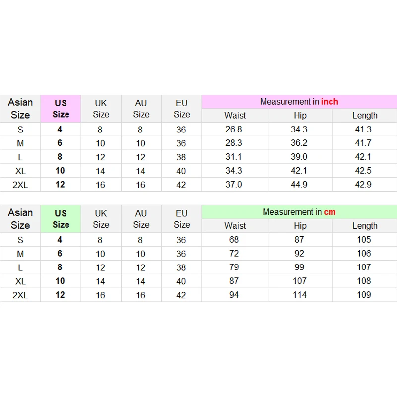This screenshot has height=397, width=397.
Task: Click the Hip column header in cm table
Action: coord(300,226)
